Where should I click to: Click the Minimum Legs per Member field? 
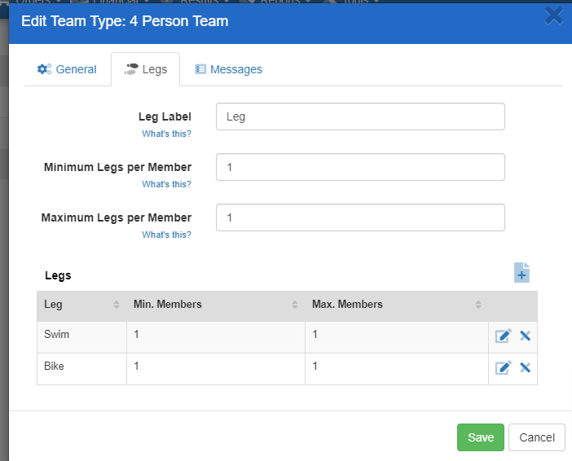click(x=360, y=167)
